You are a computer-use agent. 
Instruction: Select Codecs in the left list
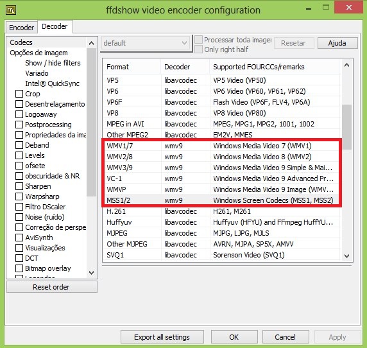click(x=21, y=42)
